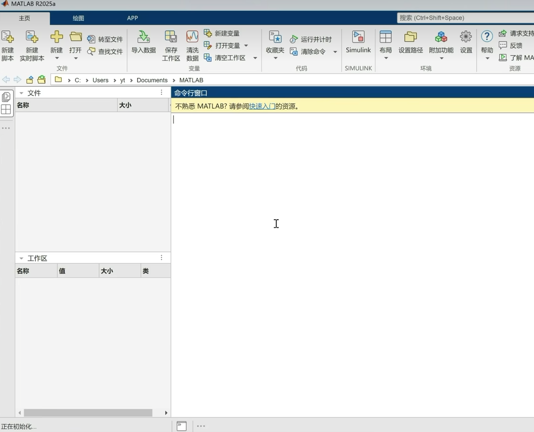Click the up-one-level folder icon

(30, 80)
